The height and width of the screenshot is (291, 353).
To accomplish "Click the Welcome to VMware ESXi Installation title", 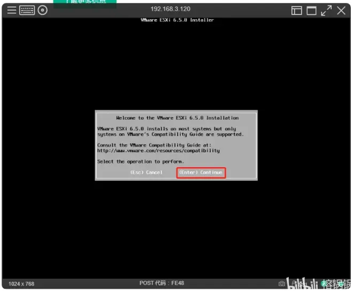I will (x=178, y=118).
